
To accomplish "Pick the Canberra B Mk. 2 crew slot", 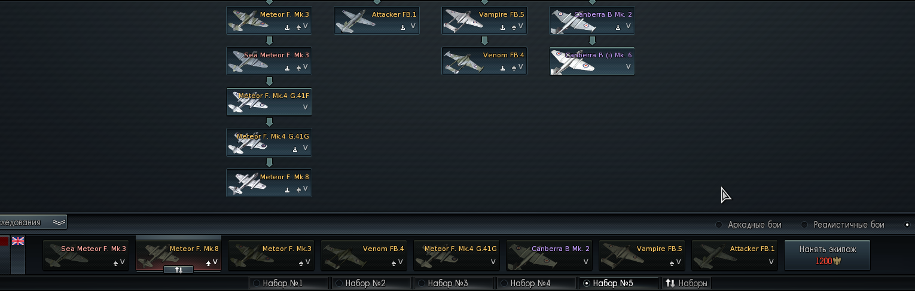I will tap(549, 256).
